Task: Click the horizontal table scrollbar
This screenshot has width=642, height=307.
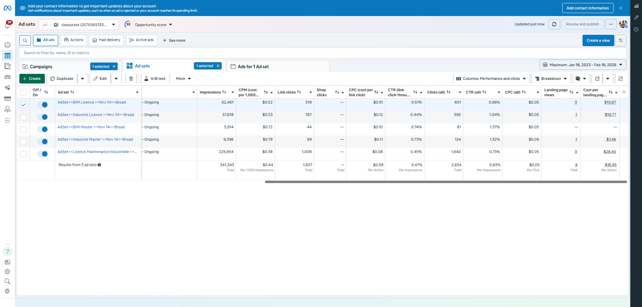Action: coord(445,182)
